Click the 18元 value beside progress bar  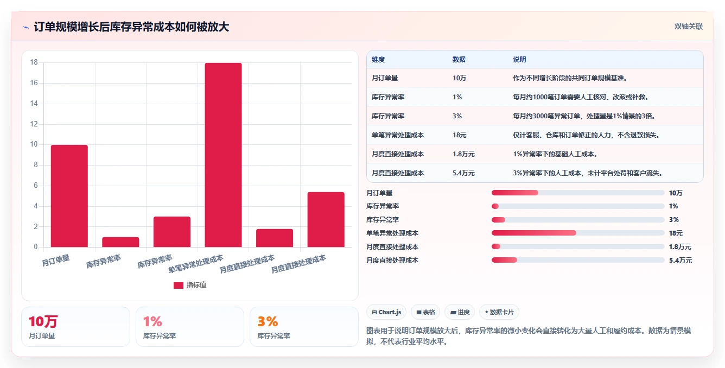pos(676,233)
